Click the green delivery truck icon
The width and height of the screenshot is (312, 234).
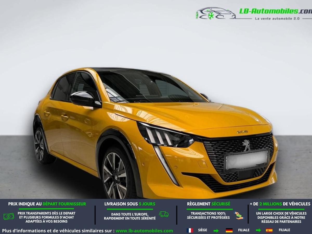pos(164,214)
